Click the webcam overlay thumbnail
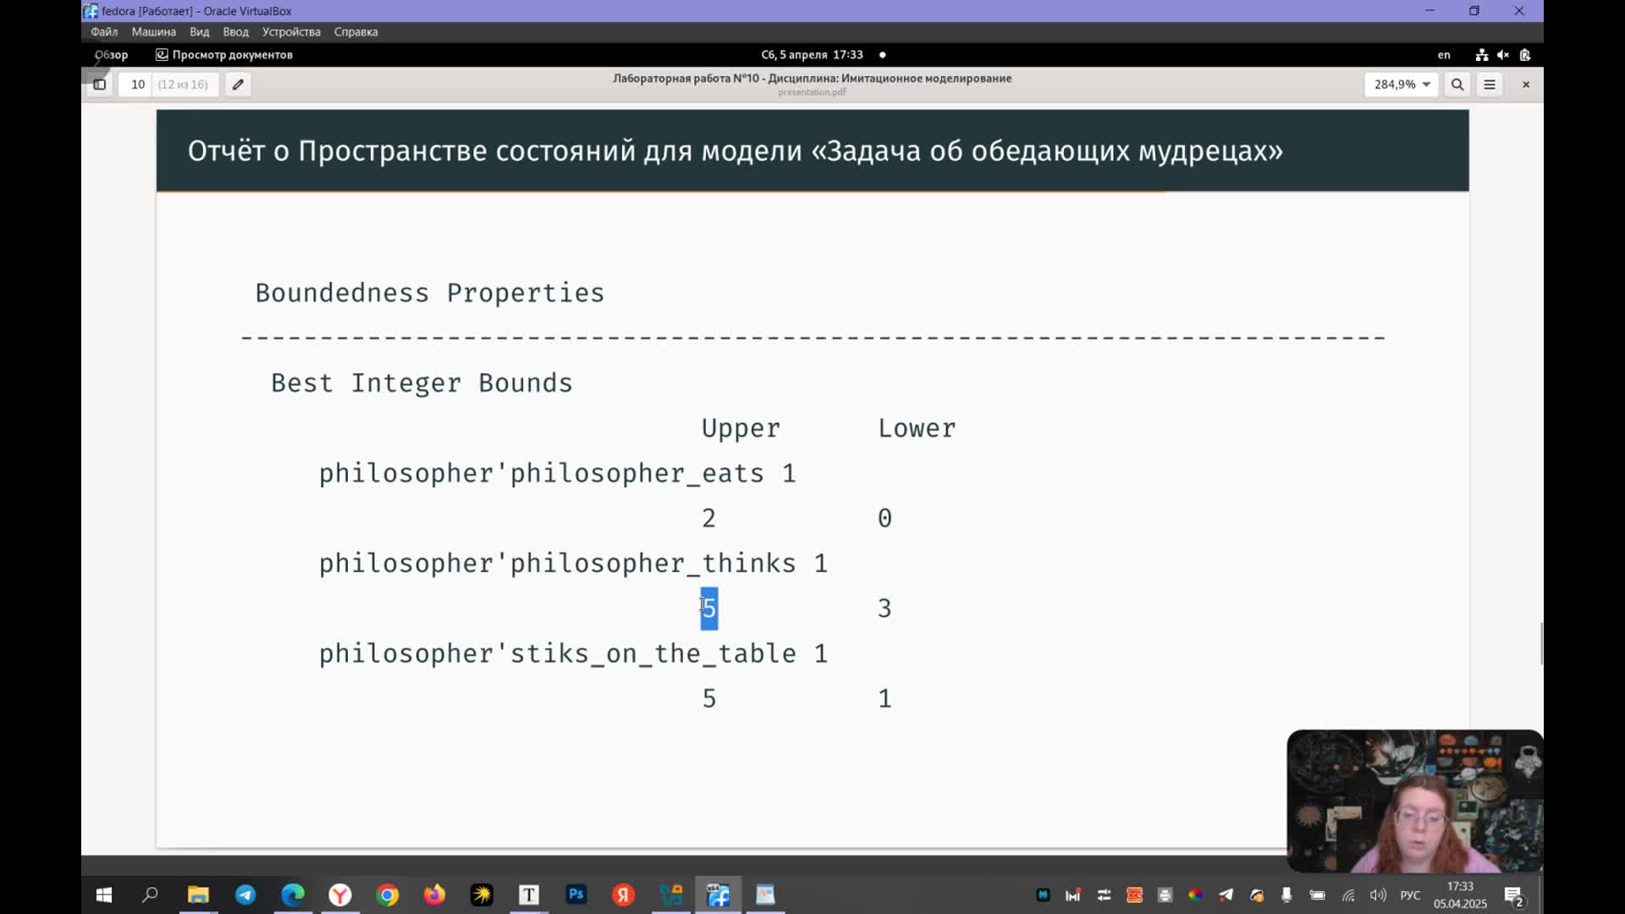 1414,801
